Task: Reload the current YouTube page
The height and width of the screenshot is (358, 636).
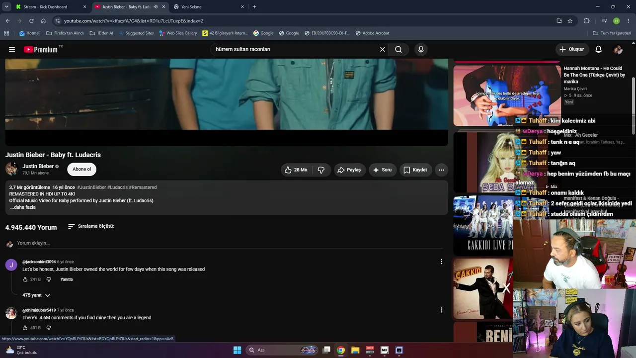Action: (x=31, y=21)
